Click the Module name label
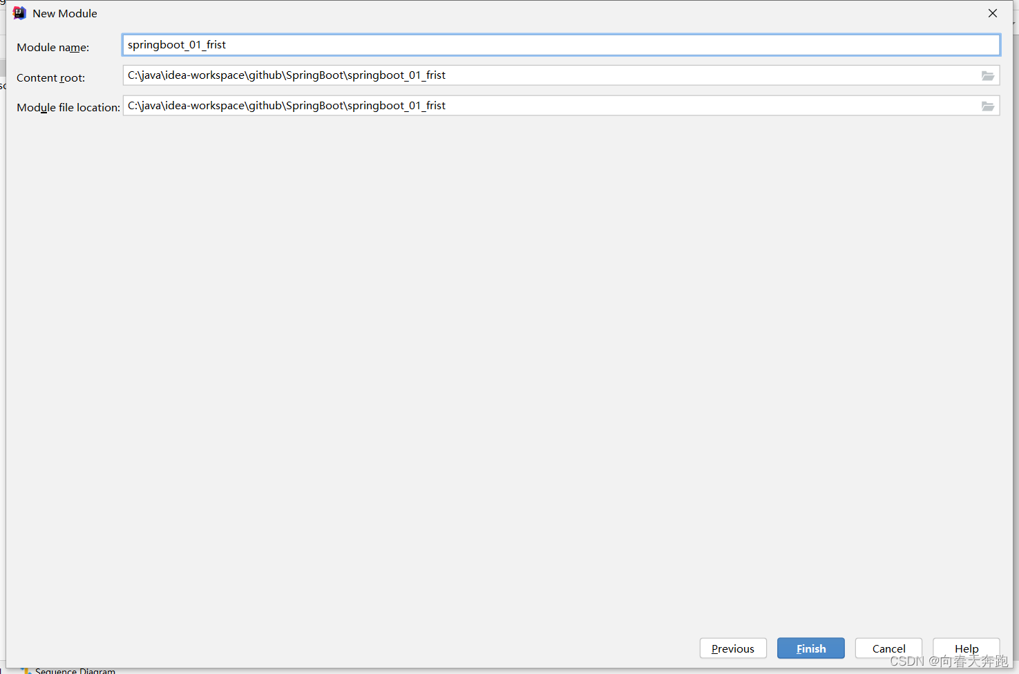This screenshot has height=674, width=1019. click(53, 48)
